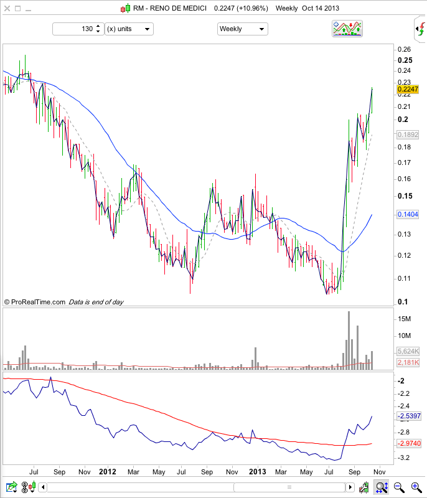Expand the side panel with arrow icon

point(420,29)
